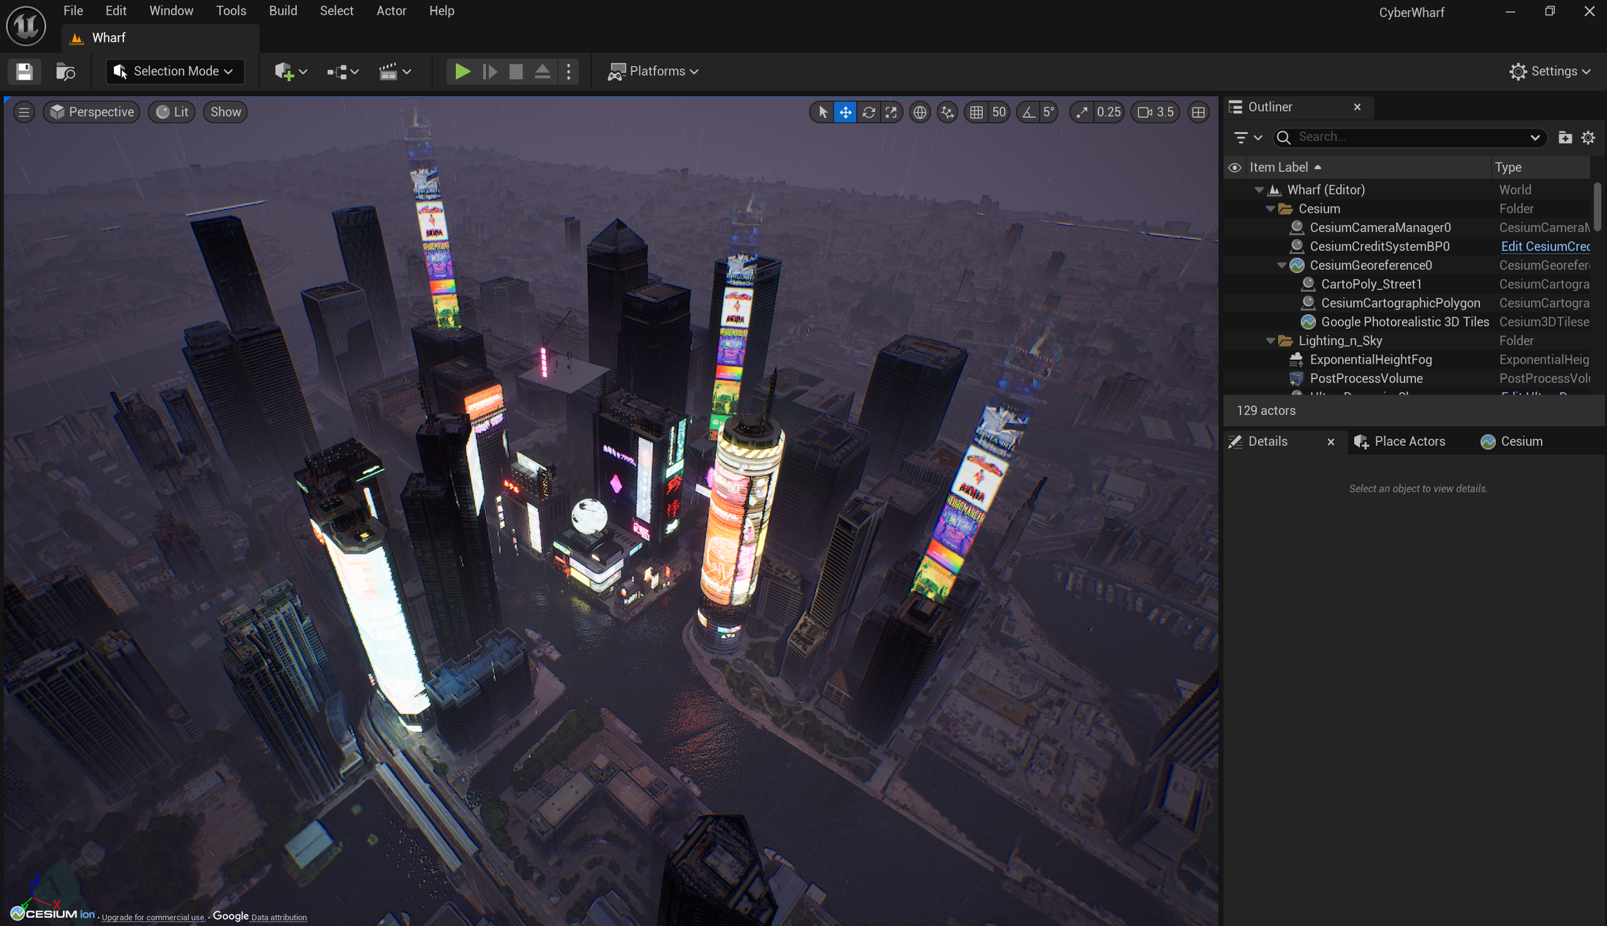Open the Build menu
1607x926 pixels.
coord(283,11)
